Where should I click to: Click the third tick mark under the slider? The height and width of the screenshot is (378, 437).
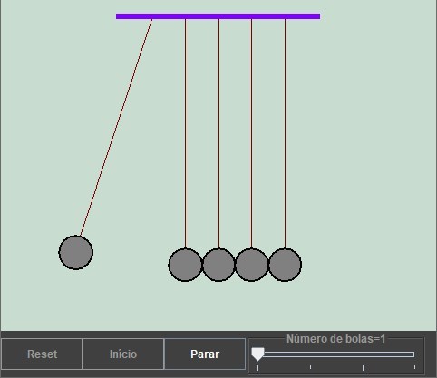point(363,367)
